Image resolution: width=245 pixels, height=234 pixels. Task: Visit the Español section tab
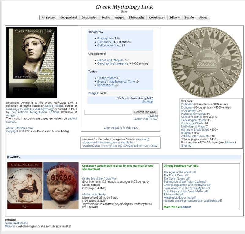pos(190,17)
